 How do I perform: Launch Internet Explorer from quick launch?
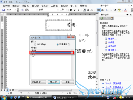pos(11,98)
